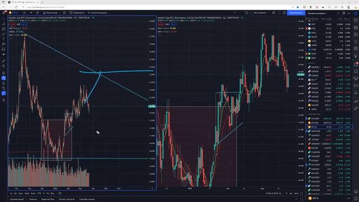Open the go-to-date calendar icon

point(60,194)
